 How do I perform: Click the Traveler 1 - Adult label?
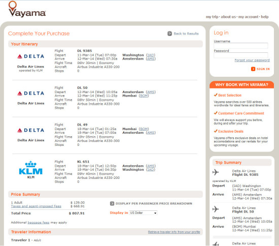(26, 240)
